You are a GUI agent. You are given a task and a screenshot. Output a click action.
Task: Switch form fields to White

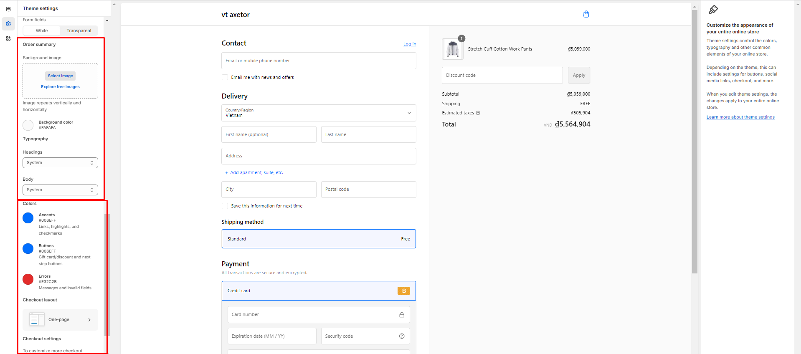(x=42, y=30)
